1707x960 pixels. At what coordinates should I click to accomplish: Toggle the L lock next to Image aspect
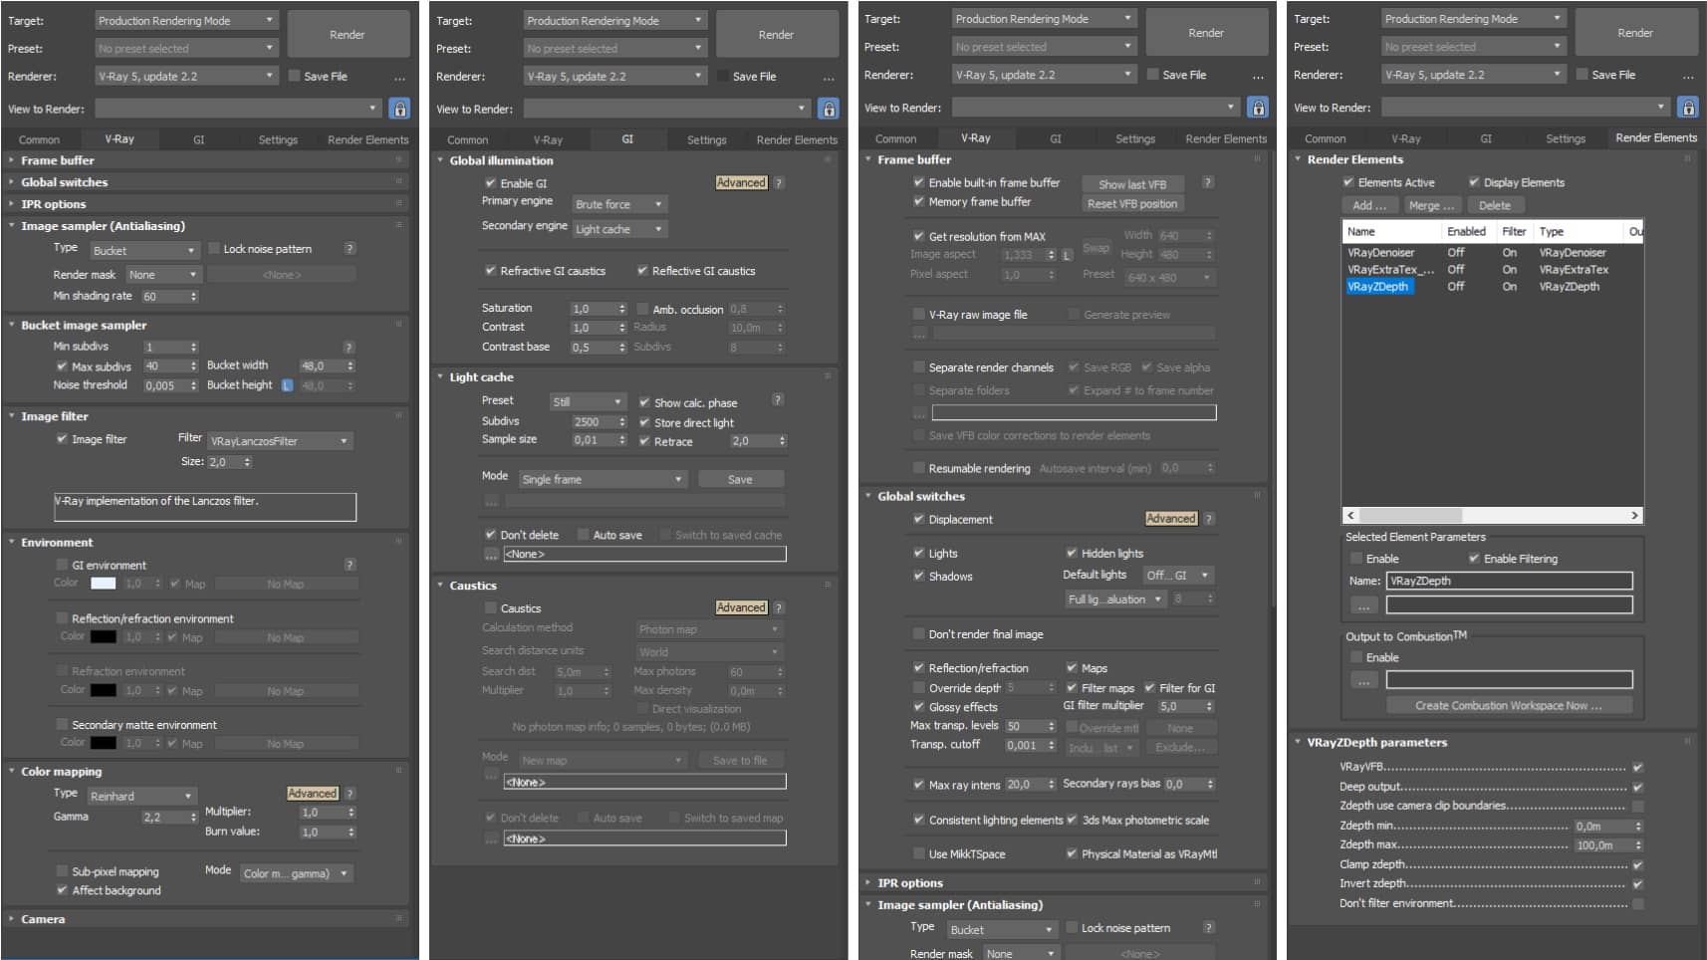click(x=1067, y=255)
